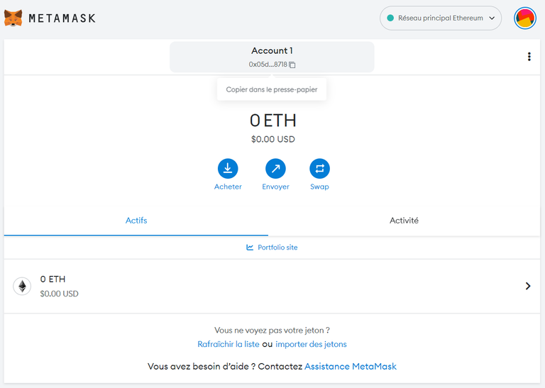Screen dimensions: 545x388
Task: Click the Acheter download icon button
Action: [228, 169]
